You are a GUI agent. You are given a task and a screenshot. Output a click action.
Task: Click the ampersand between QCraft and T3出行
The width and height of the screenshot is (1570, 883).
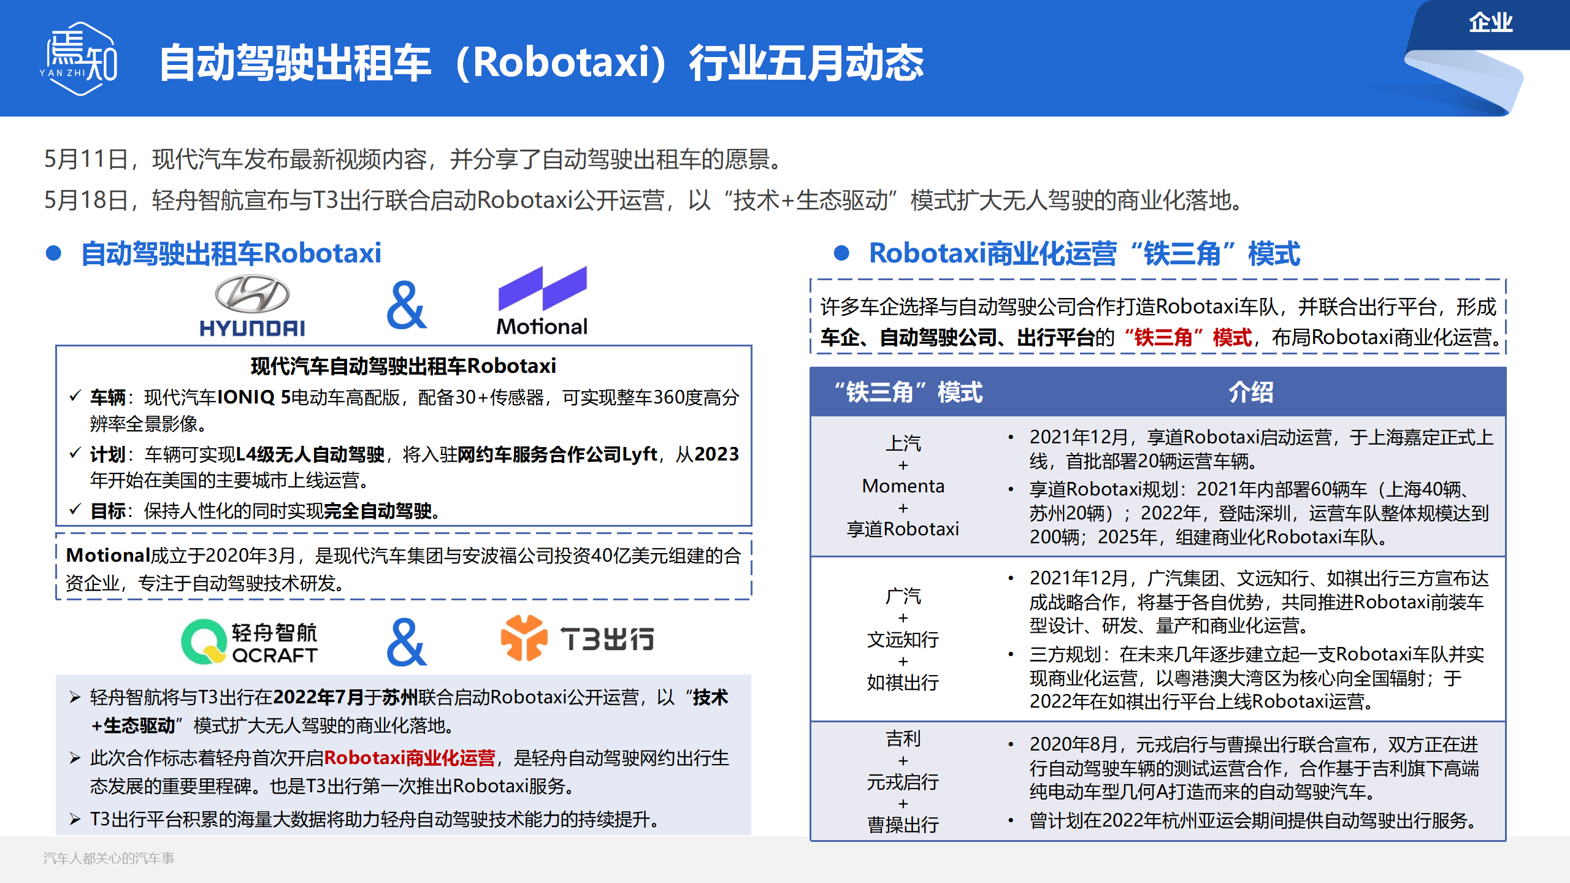point(406,642)
